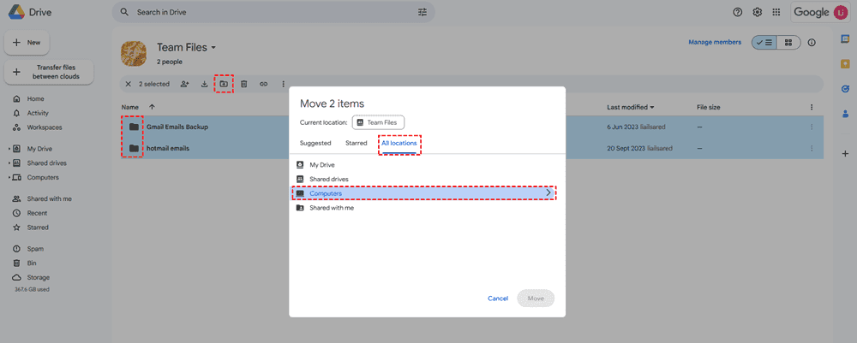Image resolution: width=857 pixels, height=343 pixels.
Task: Click the Manage members link
Action: pos(716,42)
